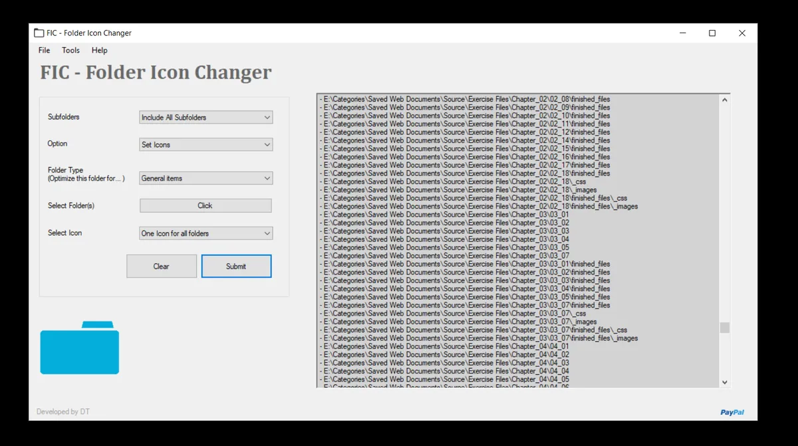
Task: Click the FIC app icon in title bar
Action: 39,33
